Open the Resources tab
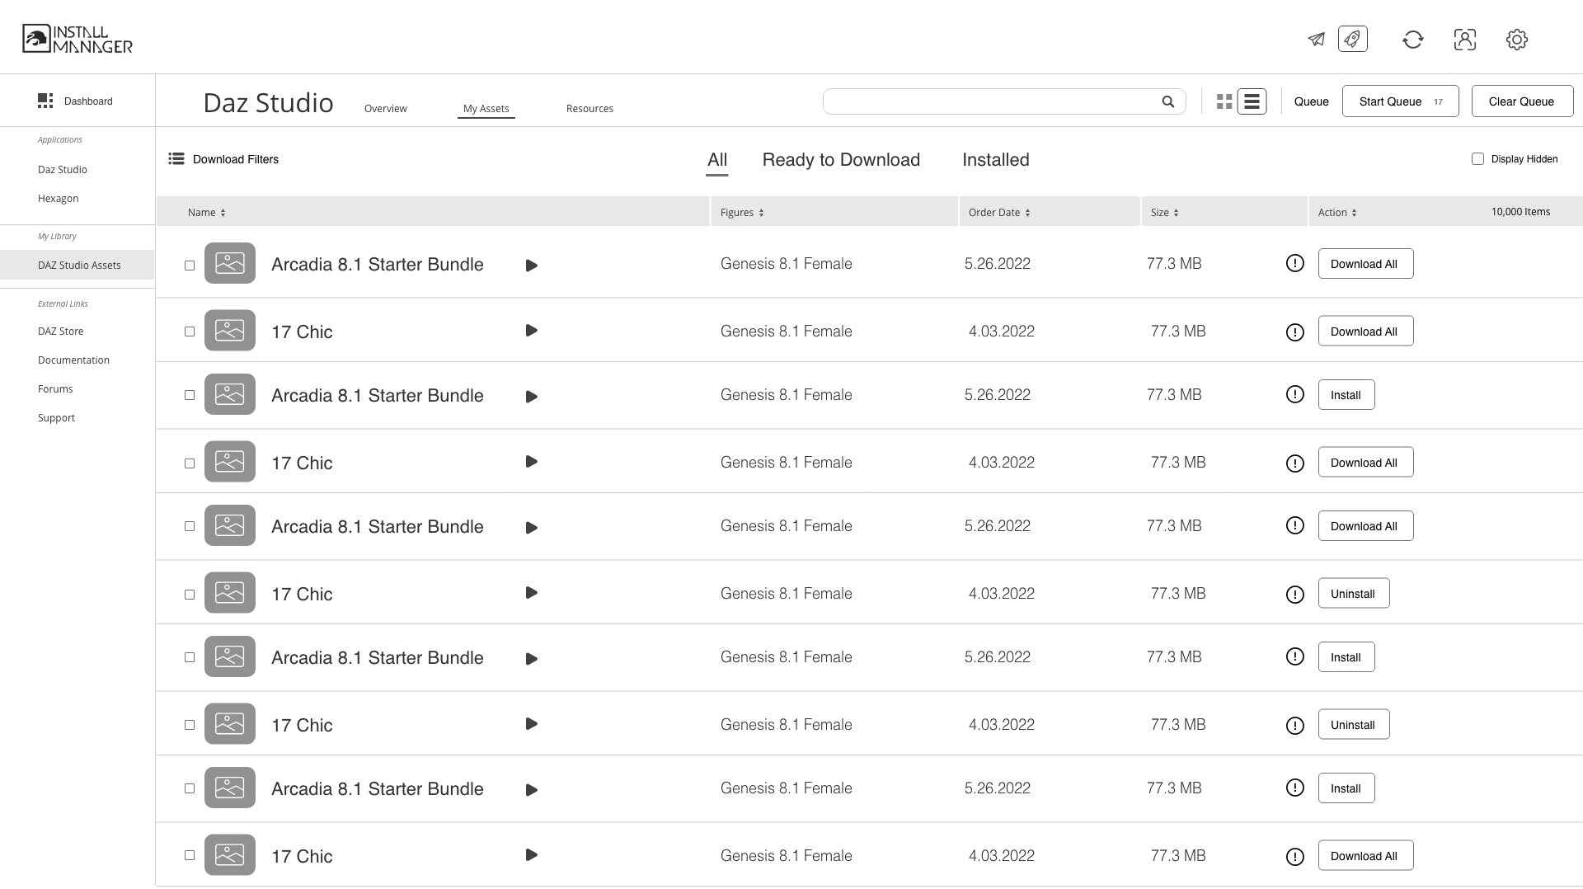1583x889 pixels. (x=590, y=108)
